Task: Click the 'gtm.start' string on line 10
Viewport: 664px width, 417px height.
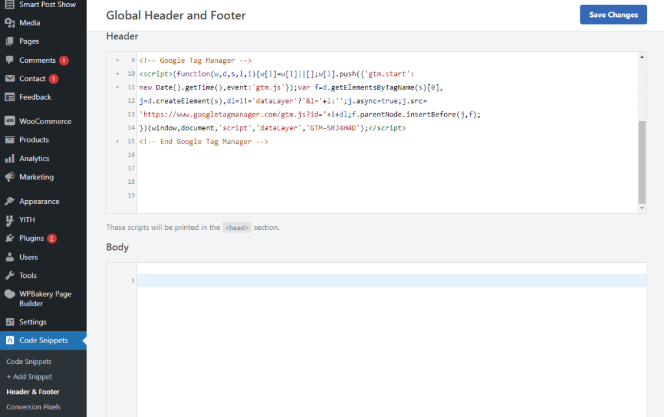Action: 389,74
